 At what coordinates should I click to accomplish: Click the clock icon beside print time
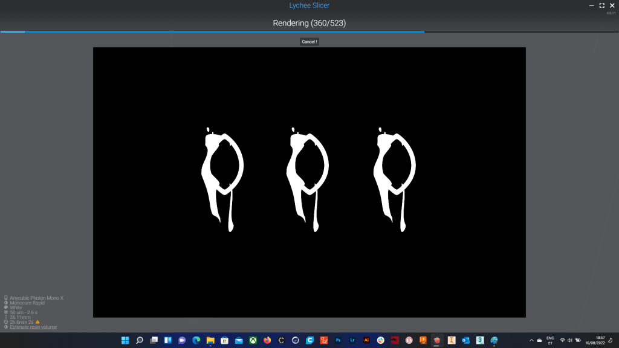[x=6, y=322]
